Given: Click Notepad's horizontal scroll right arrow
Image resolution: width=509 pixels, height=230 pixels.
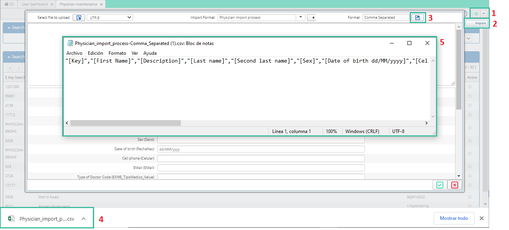Looking at the screenshot, I should pyautogui.click(x=426, y=123).
